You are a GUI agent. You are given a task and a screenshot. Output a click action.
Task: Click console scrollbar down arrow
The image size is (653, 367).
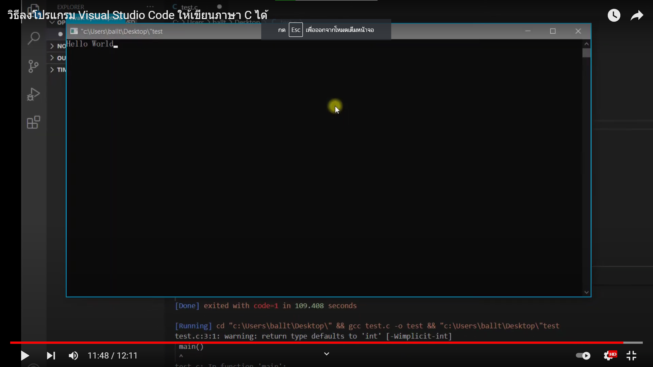tap(586, 292)
